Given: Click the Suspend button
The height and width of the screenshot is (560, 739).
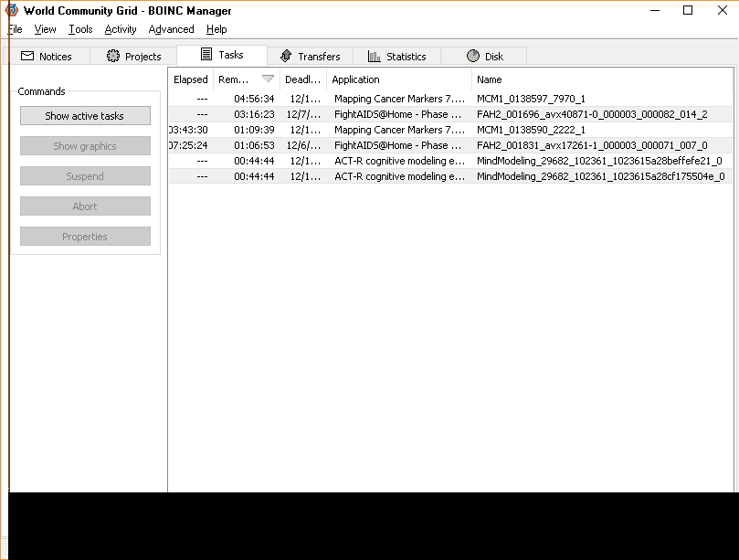Looking at the screenshot, I should point(85,176).
